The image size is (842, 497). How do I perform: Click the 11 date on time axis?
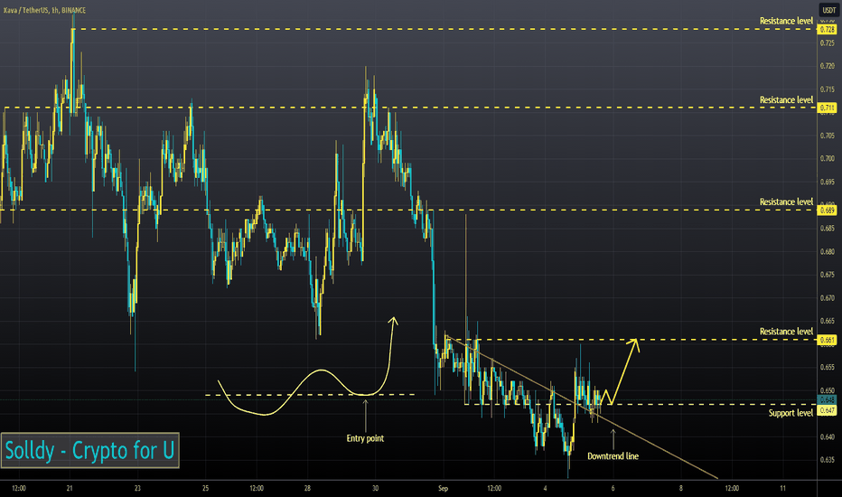click(783, 488)
